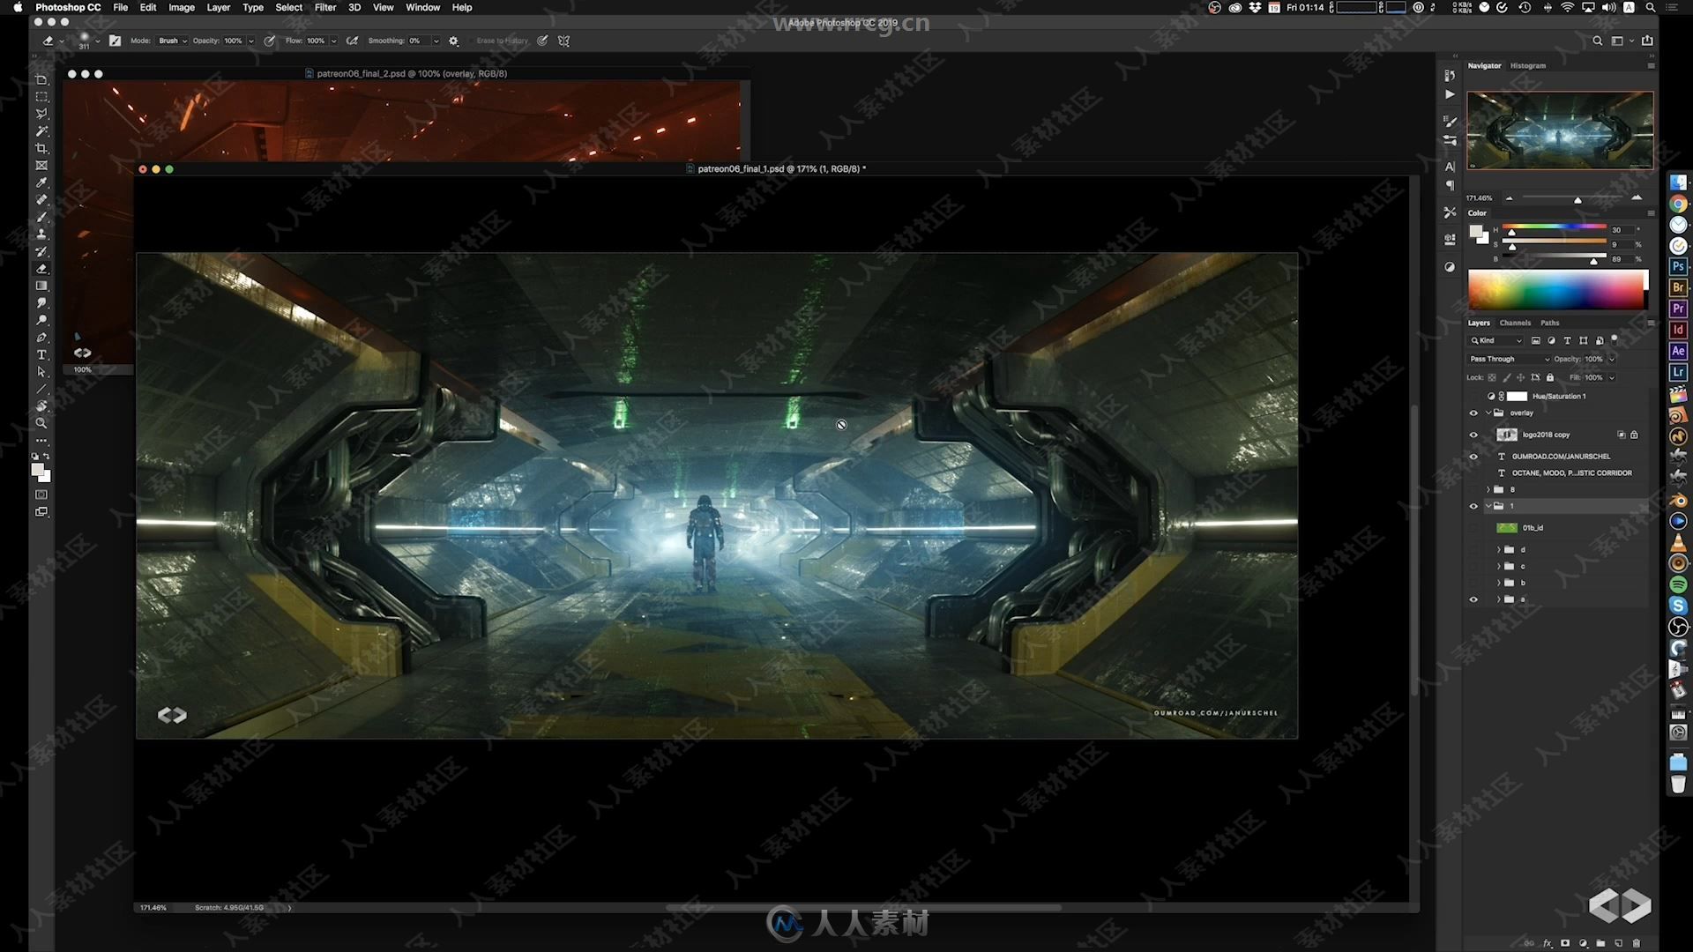Select the Smudge tool
This screenshot has height=952, width=1693.
click(41, 303)
